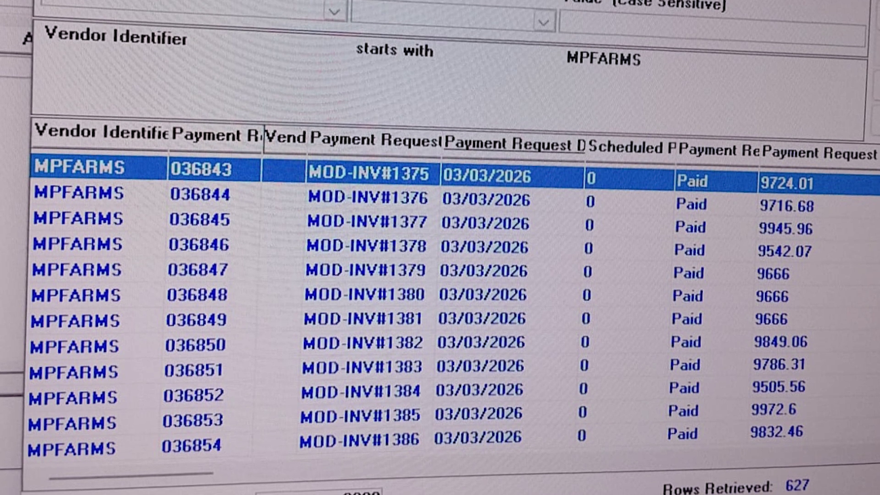Click amount 9716.68

click(787, 205)
